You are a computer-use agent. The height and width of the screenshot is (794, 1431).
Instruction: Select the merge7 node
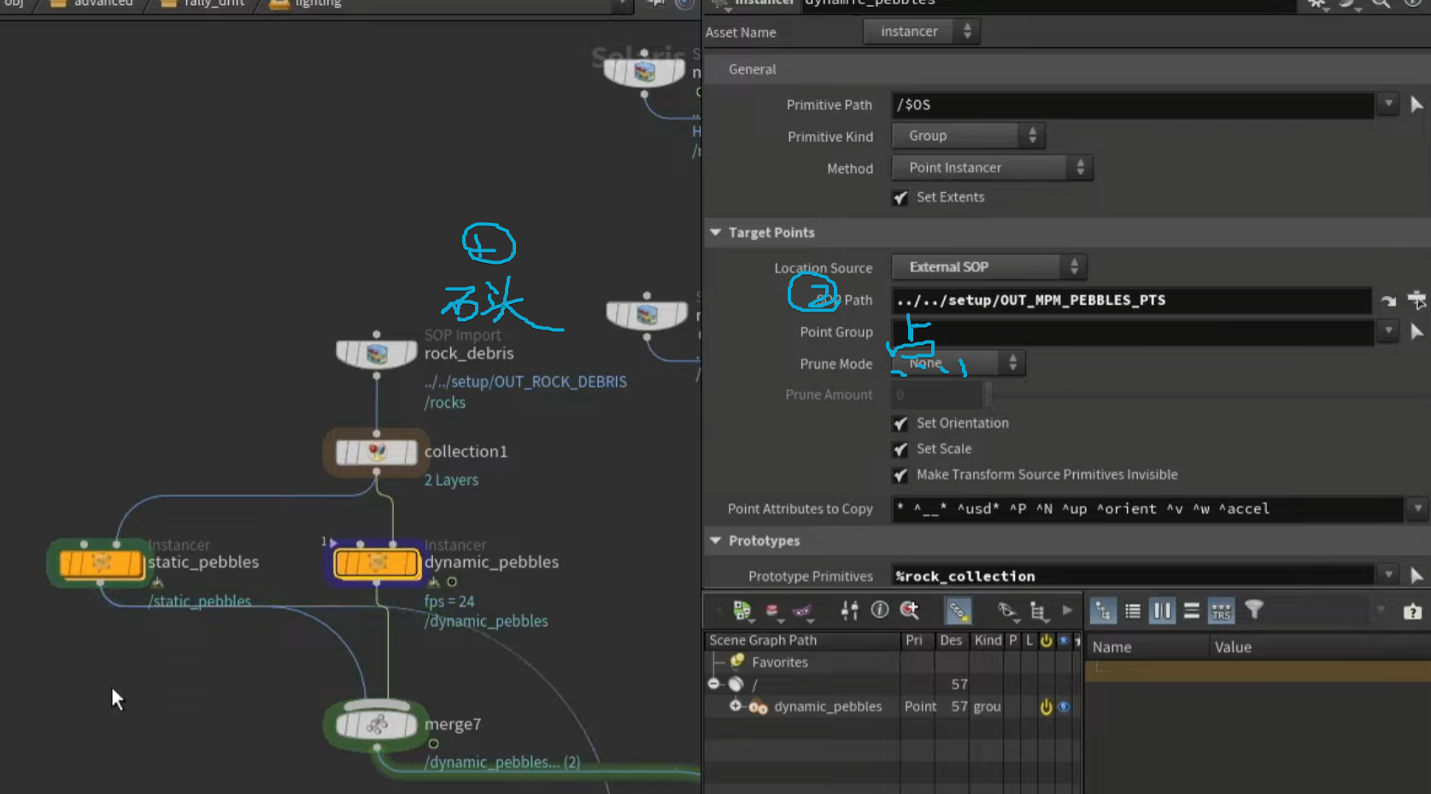pyautogui.click(x=376, y=725)
